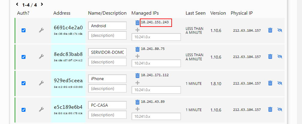Click plus icon to add IP for PC-CASA
This screenshot has width=302, height=124.
point(137,109)
